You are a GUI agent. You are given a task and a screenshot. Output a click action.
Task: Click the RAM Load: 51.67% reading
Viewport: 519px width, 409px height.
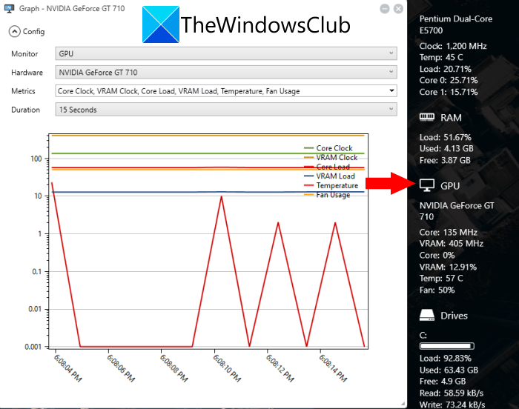tap(445, 137)
